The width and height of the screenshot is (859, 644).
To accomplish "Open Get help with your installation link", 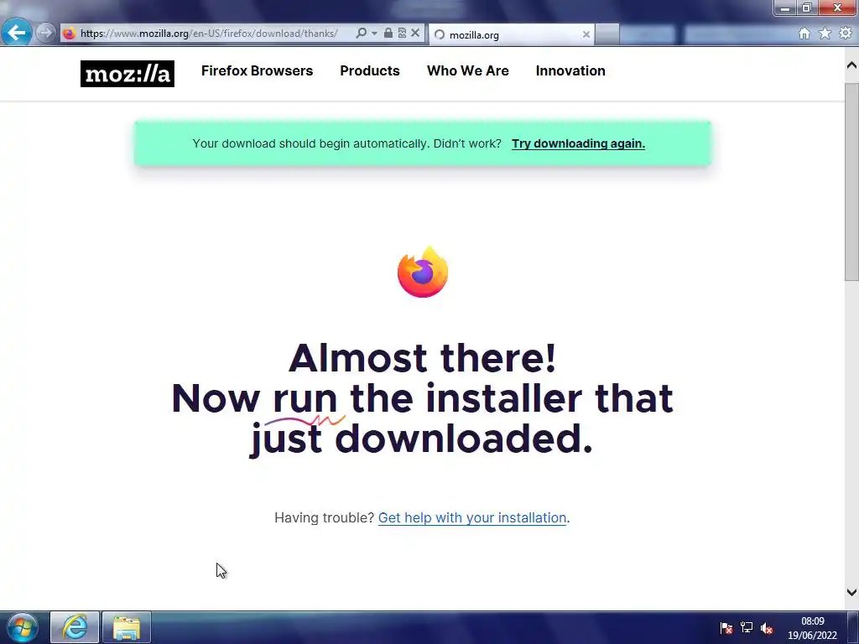I will [x=472, y=517].
